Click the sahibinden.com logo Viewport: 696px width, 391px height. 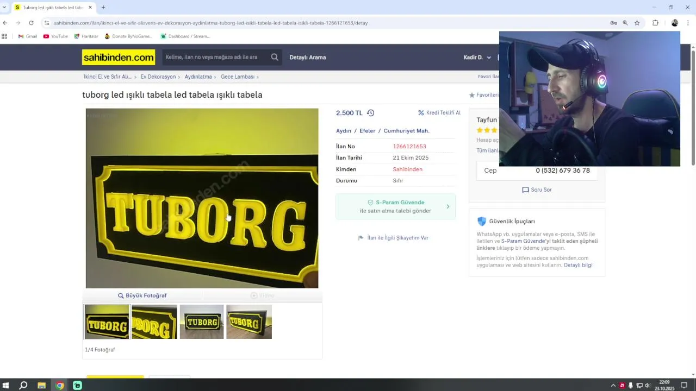(119, 57)
